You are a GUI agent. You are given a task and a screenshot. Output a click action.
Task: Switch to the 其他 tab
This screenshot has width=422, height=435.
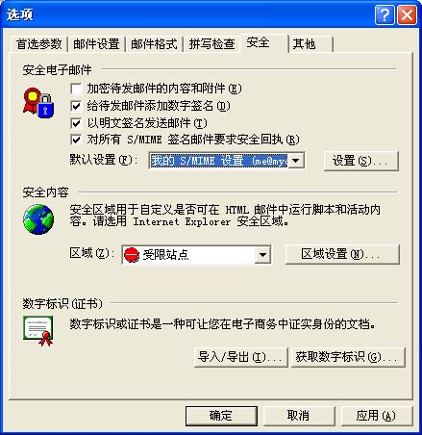coord(310,44)
